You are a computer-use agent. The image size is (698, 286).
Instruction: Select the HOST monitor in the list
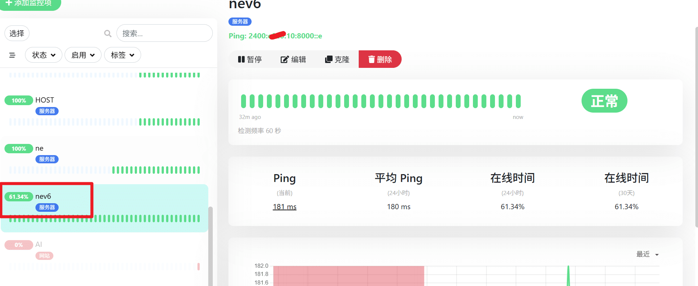click(105, 112)
